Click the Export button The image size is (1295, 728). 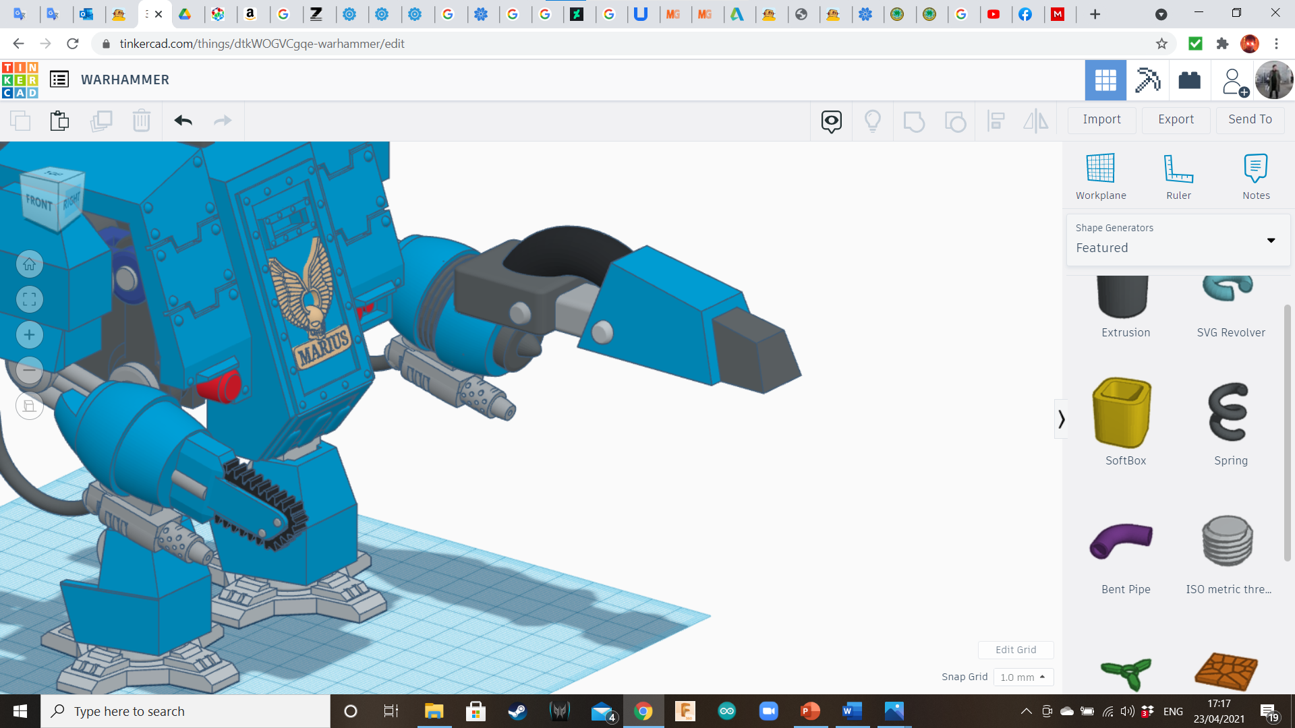point(1176,120)
